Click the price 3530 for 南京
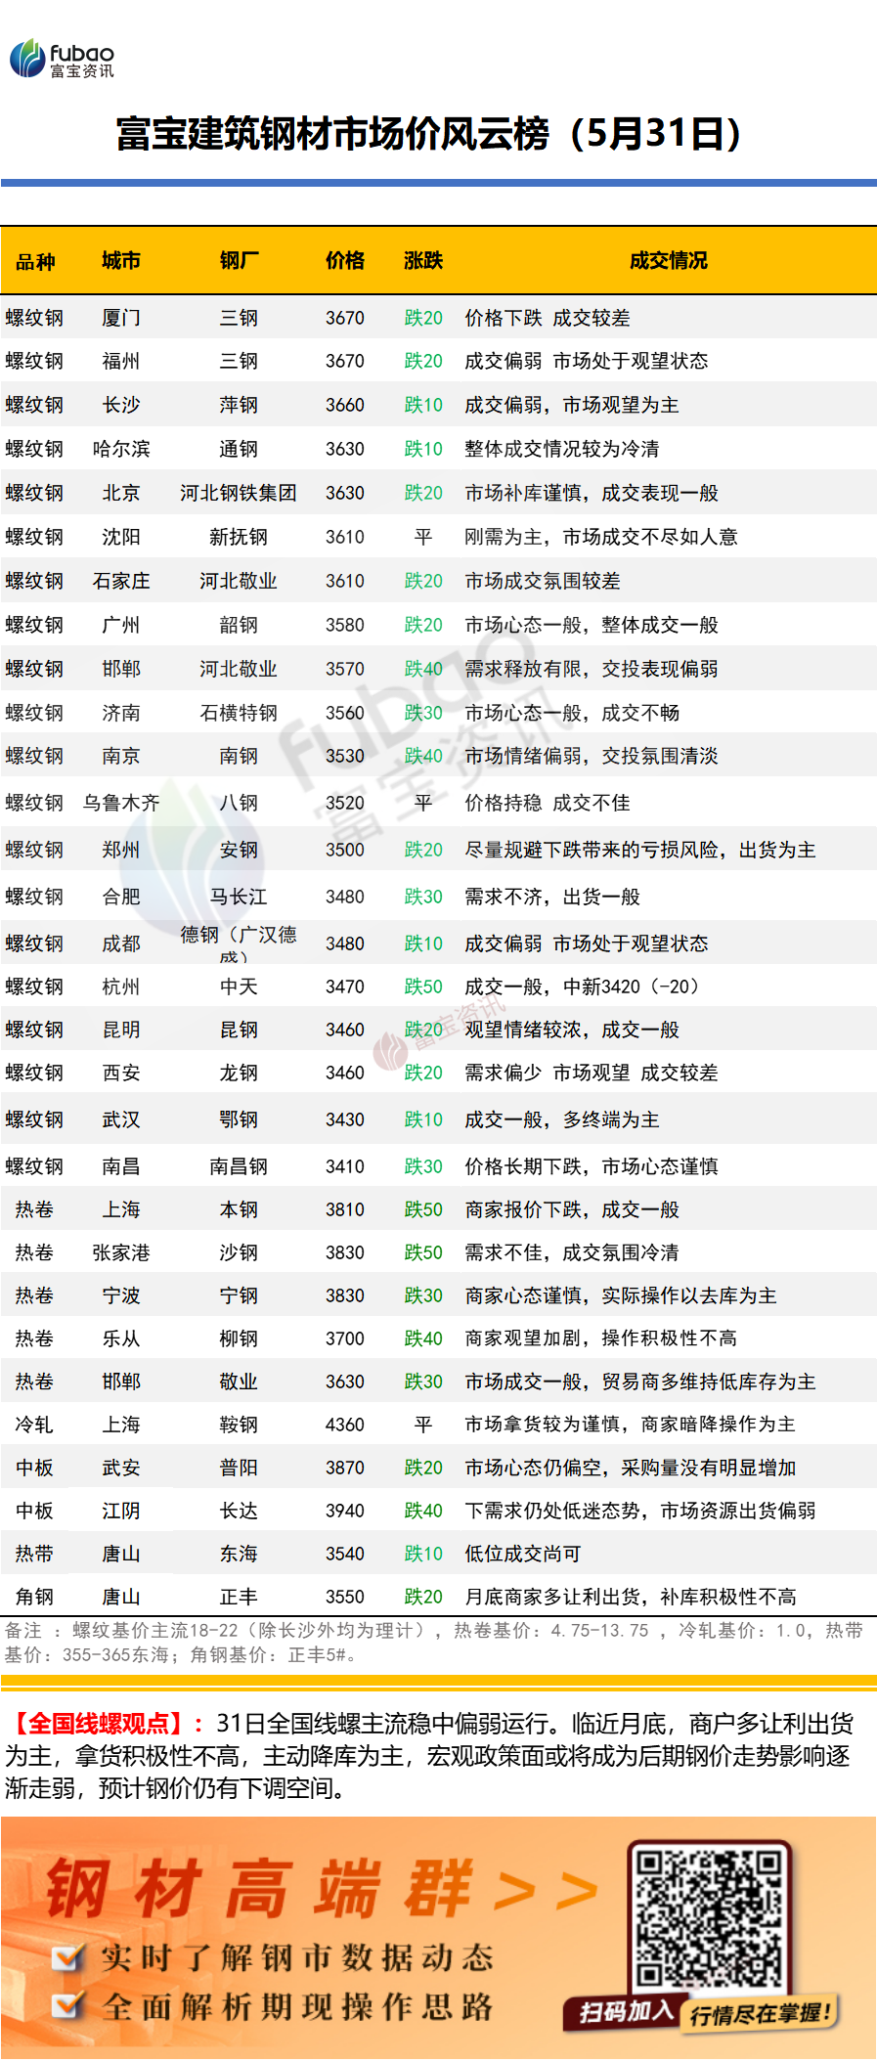The image size is (877, 2062). pyautogui.click(x=345, y=756)
